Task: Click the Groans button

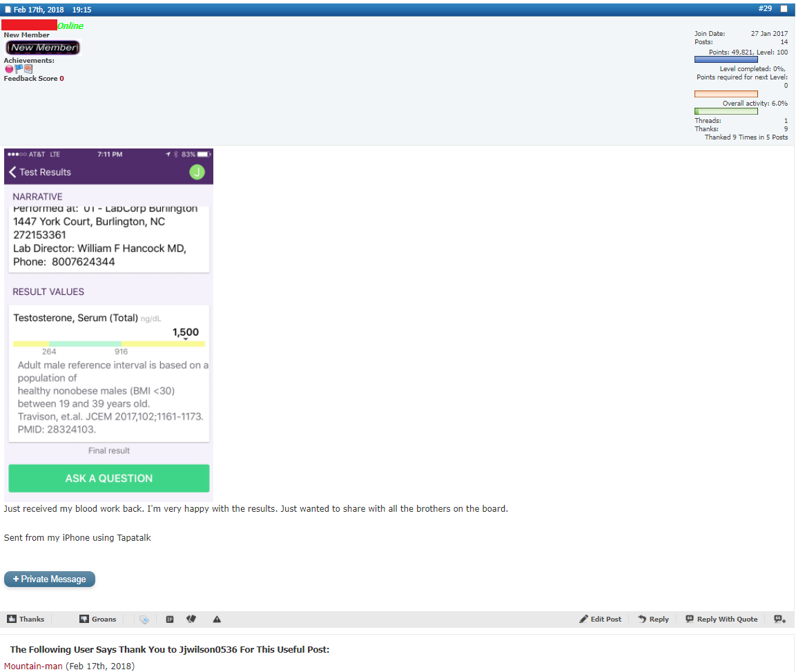Action: 97,619
